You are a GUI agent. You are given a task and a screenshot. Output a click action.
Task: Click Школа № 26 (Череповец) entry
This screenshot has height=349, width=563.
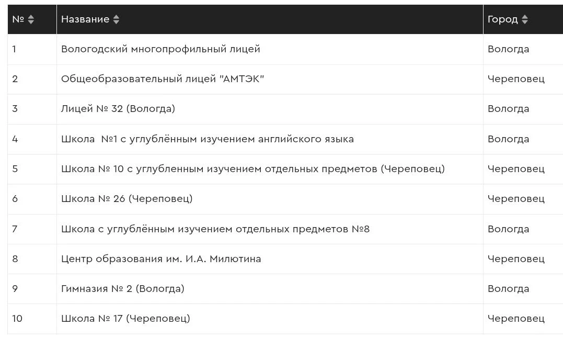pos(127,199)
